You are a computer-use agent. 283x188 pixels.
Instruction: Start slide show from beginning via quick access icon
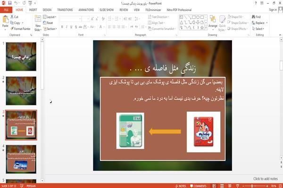point(30,3)
